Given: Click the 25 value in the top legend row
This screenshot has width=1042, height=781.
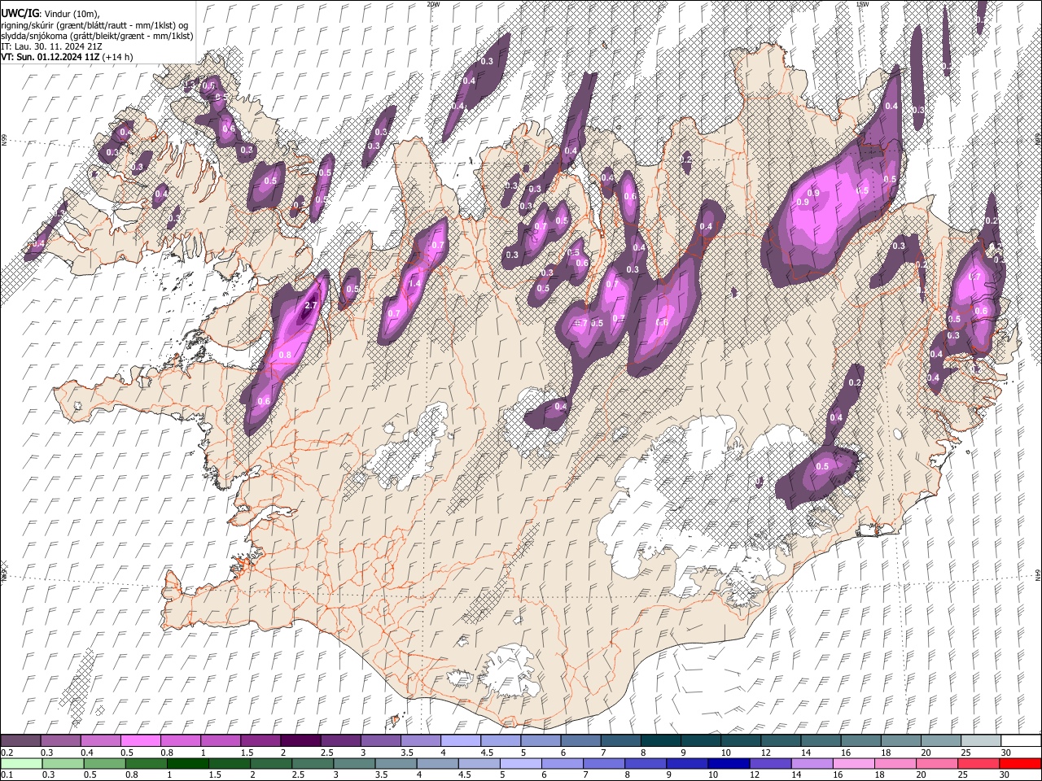Looking at the screenshot, I should point(965,753).
